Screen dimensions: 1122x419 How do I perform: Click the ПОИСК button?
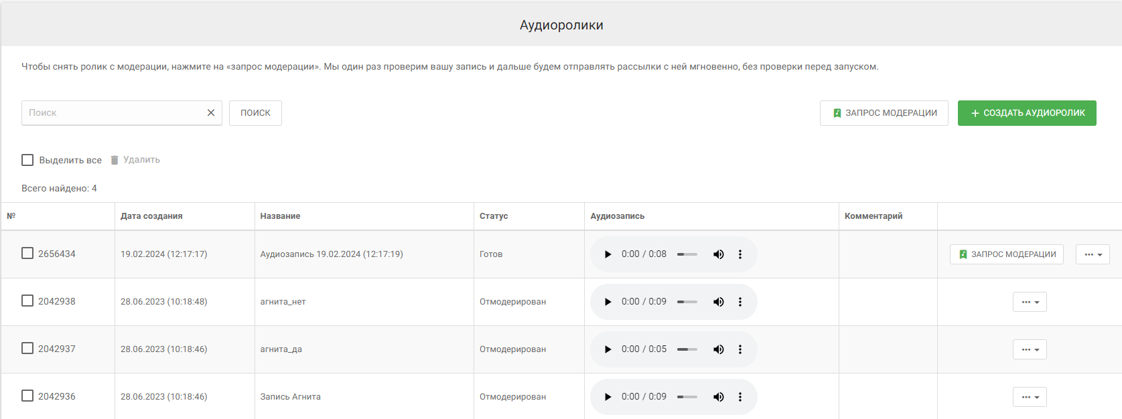pos(255,113)
